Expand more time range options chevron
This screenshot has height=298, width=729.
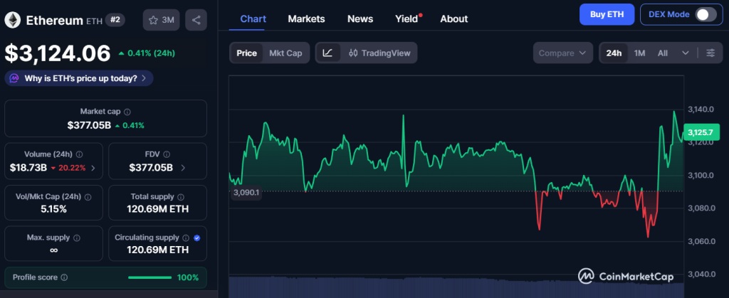click(686, 53)
